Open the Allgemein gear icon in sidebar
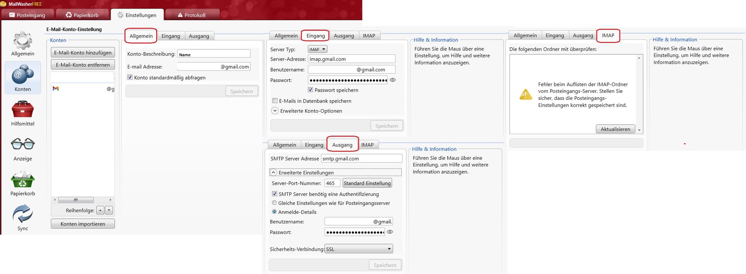Screen dimensions: 746x274 click(x=23, y=40)
